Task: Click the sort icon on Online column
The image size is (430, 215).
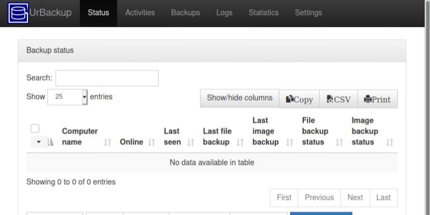Action: pyautogui.click(x=152, y=142)
